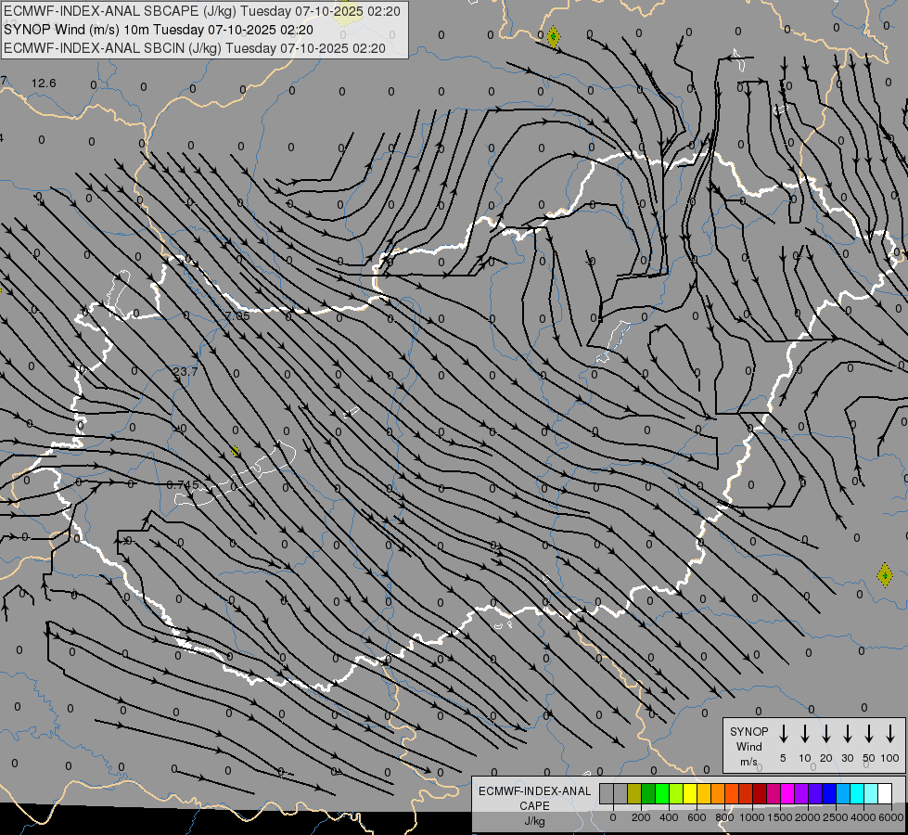Select the bright yellow swatch in CAPE colorbar
This screenshot has width=908, height=835.
(690, 794)
